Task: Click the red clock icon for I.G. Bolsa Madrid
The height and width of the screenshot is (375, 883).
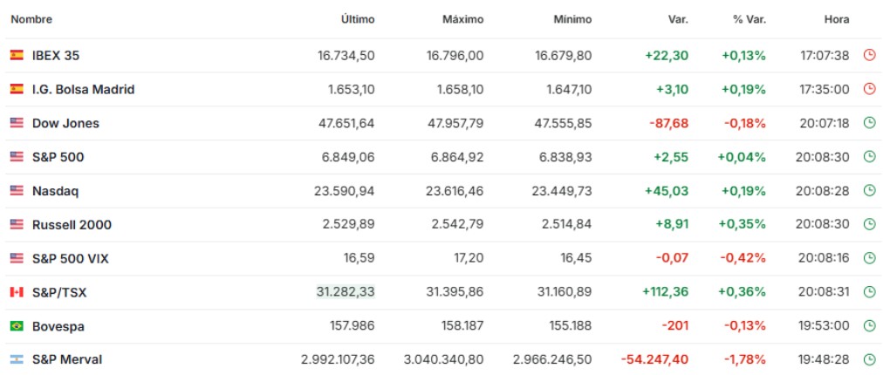Action: (868, 89)
